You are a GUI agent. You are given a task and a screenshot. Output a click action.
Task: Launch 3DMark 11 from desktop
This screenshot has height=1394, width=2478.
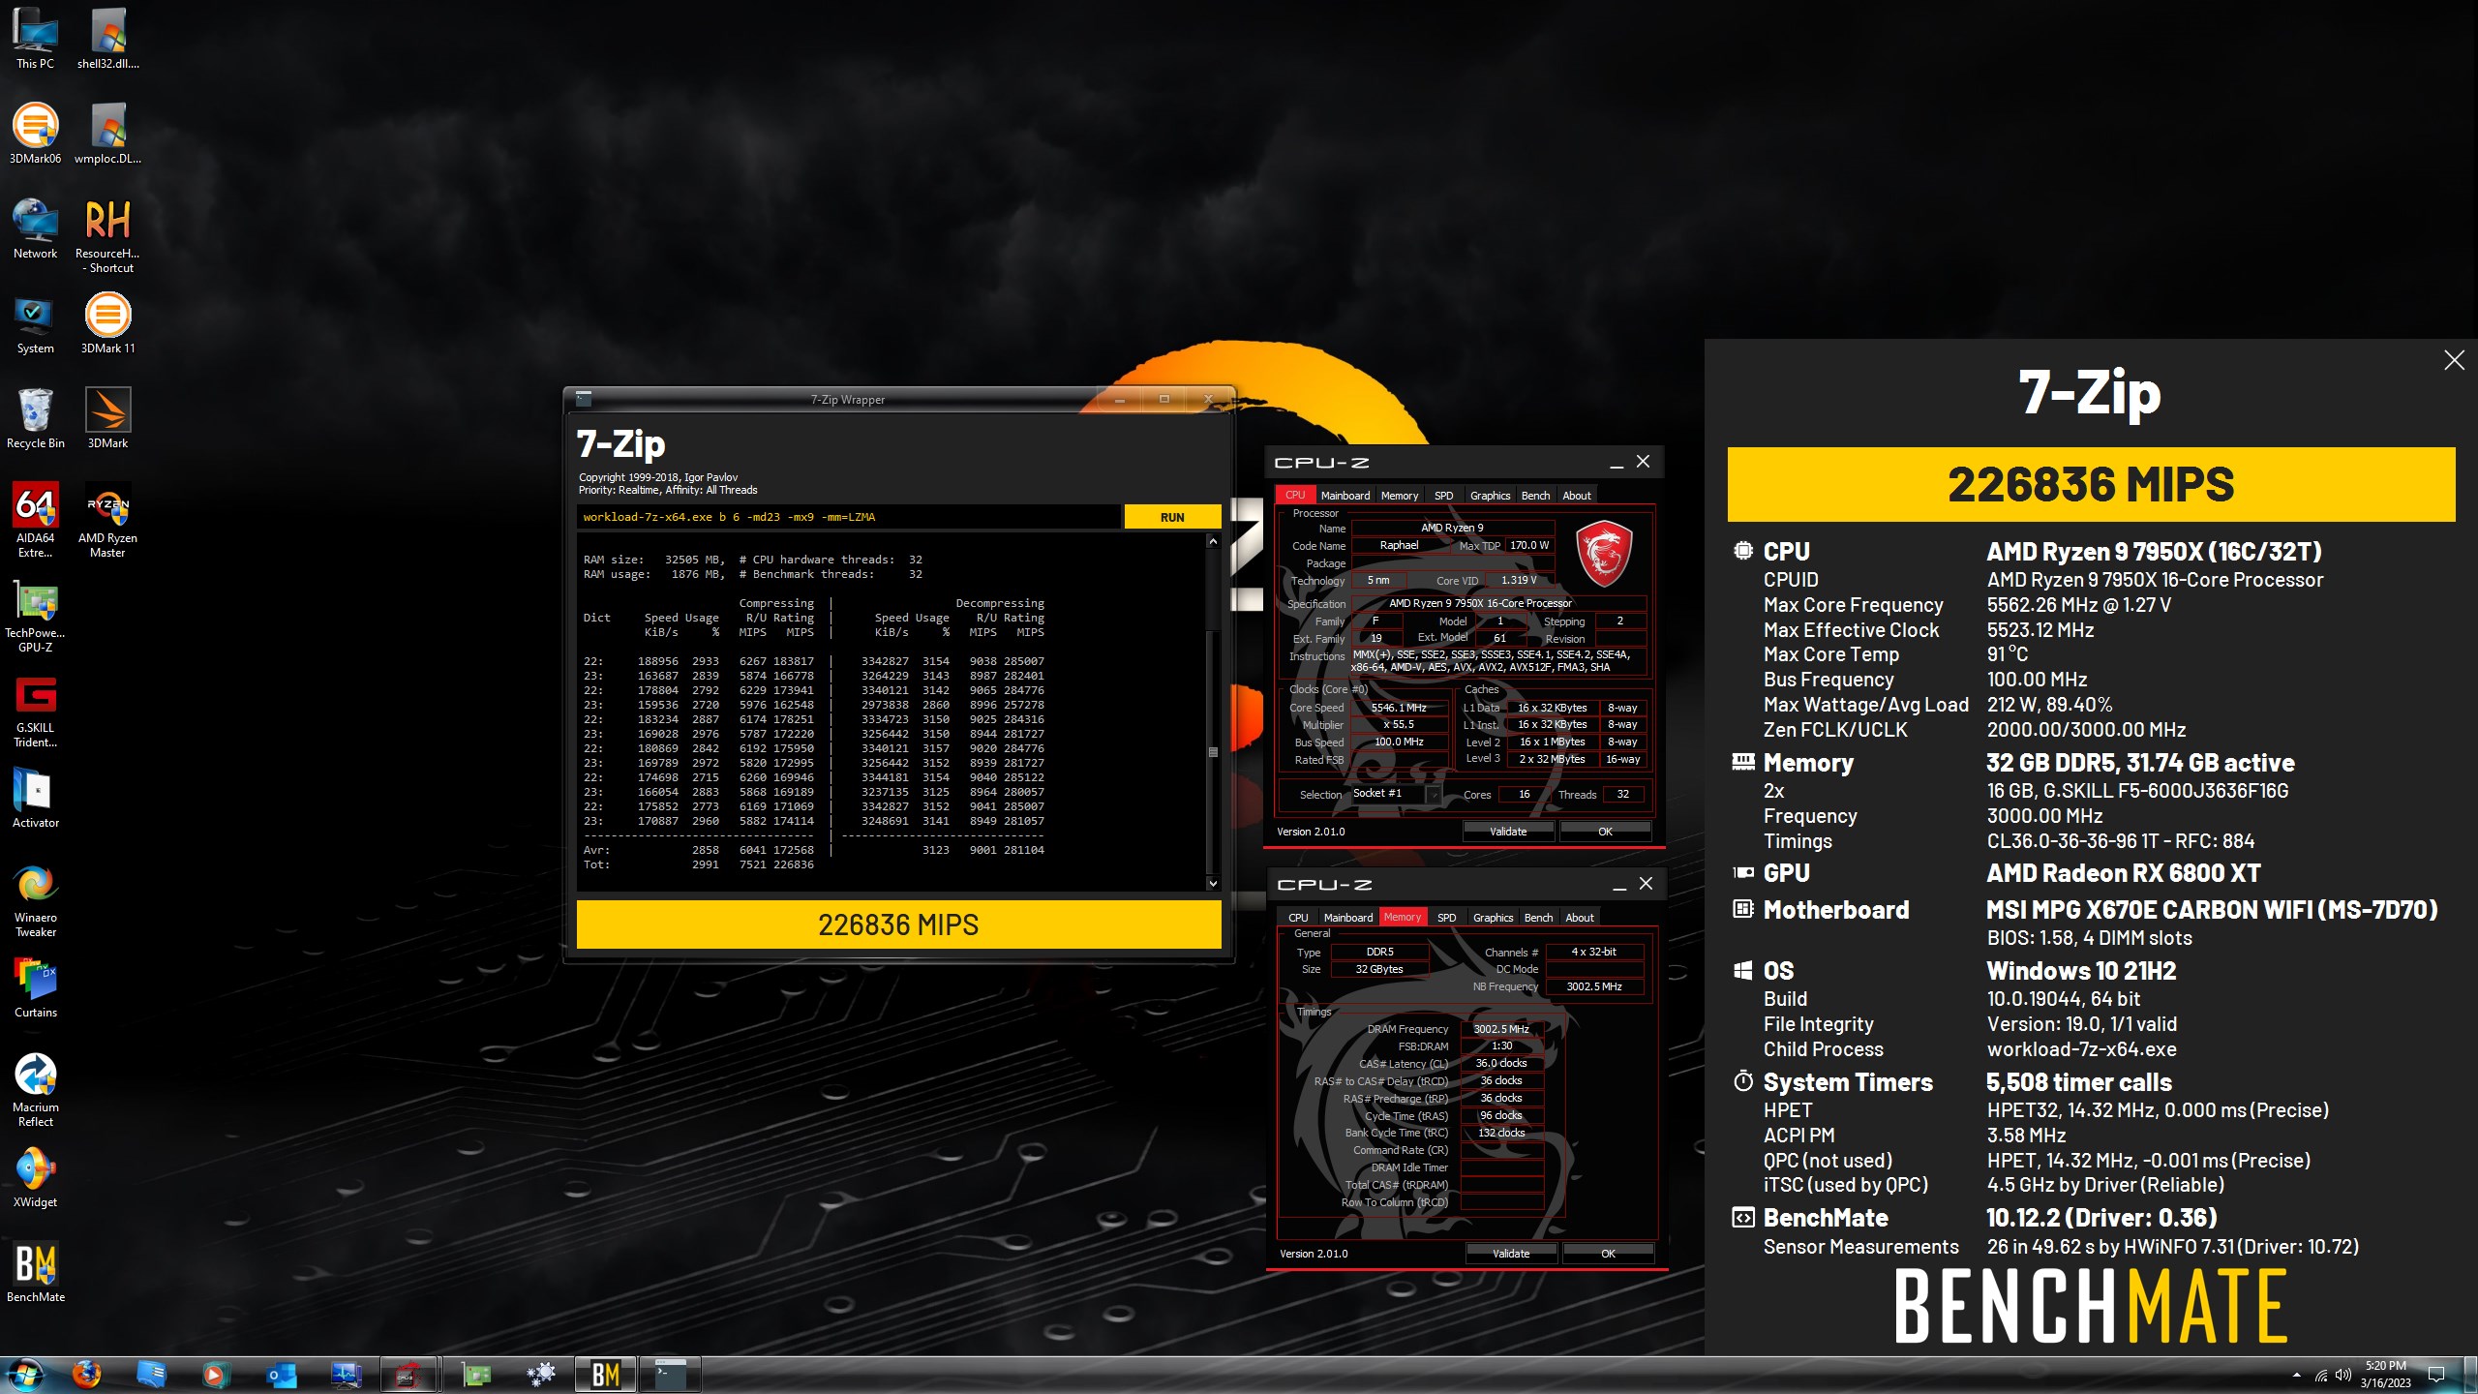coord(108,323)
